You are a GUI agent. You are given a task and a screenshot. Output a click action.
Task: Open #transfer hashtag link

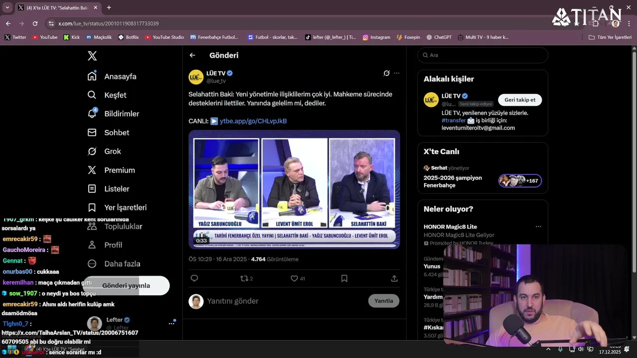pos(453,120)
